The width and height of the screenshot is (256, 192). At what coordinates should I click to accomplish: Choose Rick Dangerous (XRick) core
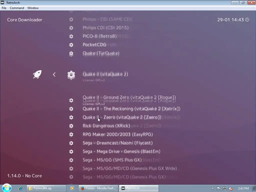(x=106, y=126)
